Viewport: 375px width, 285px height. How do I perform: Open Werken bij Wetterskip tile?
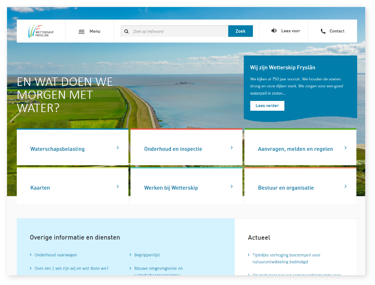coord(186,186)
